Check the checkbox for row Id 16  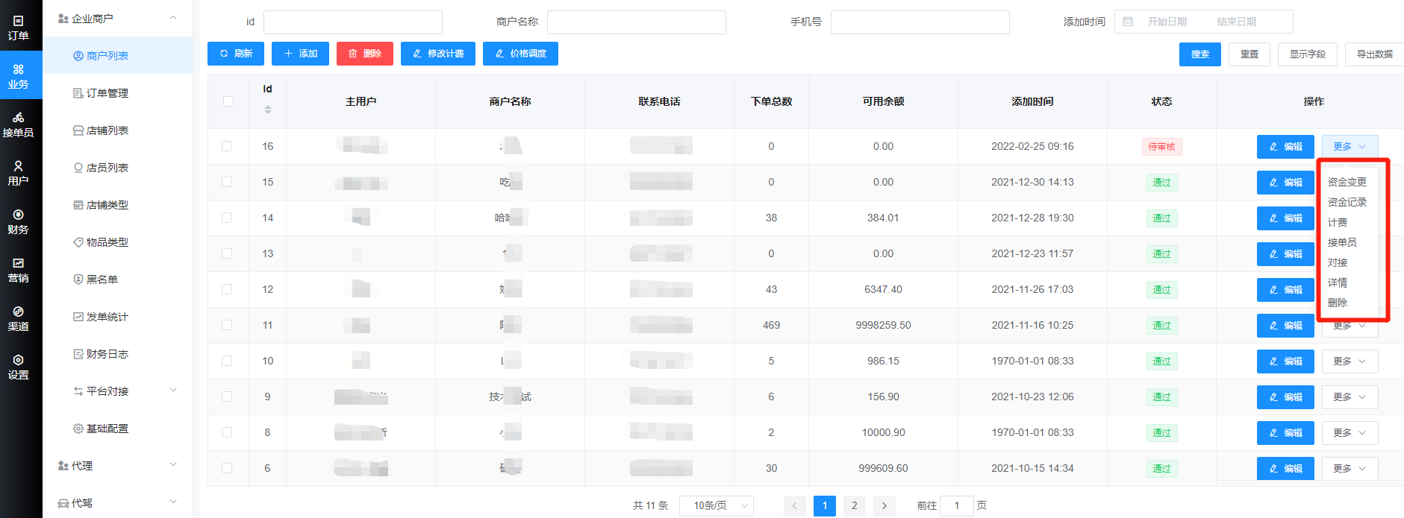[x=227, y=147]
